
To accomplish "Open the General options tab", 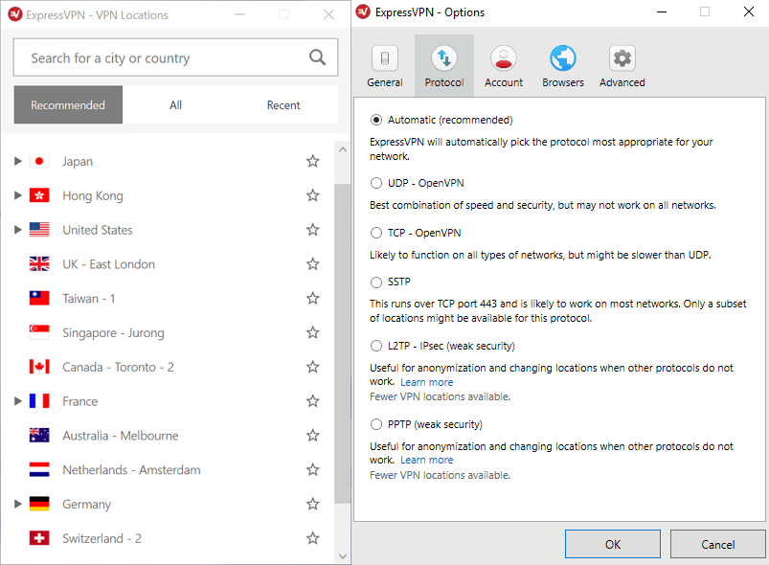I will click(385, 66).
